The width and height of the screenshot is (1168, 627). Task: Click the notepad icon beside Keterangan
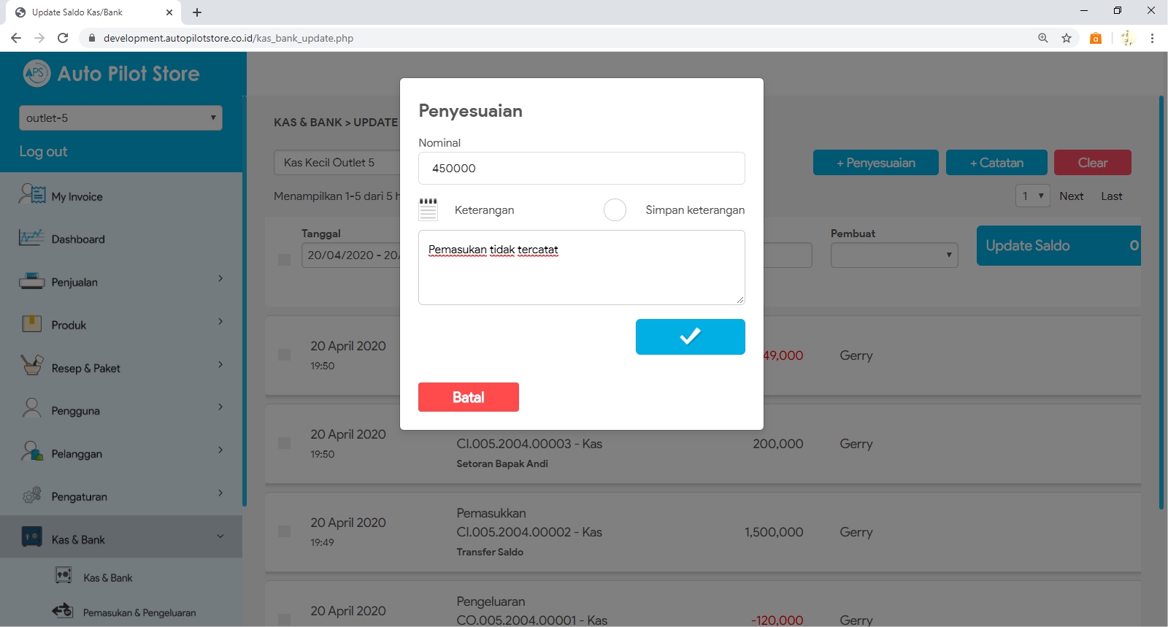(x=429, y=209)
